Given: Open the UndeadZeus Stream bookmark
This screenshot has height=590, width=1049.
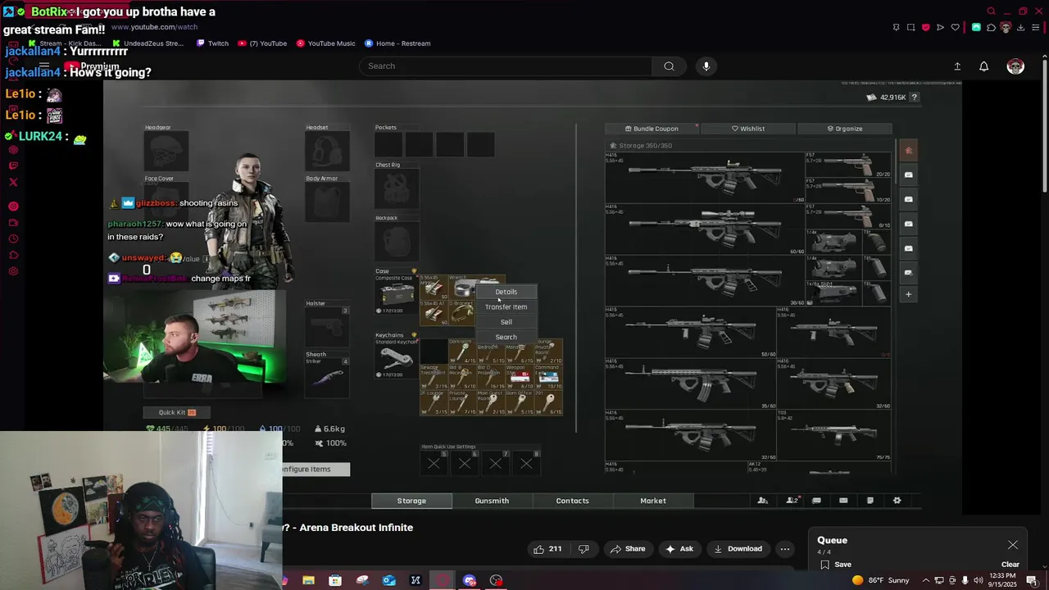Looking at the screenshot, I should [x=148, y=43].
